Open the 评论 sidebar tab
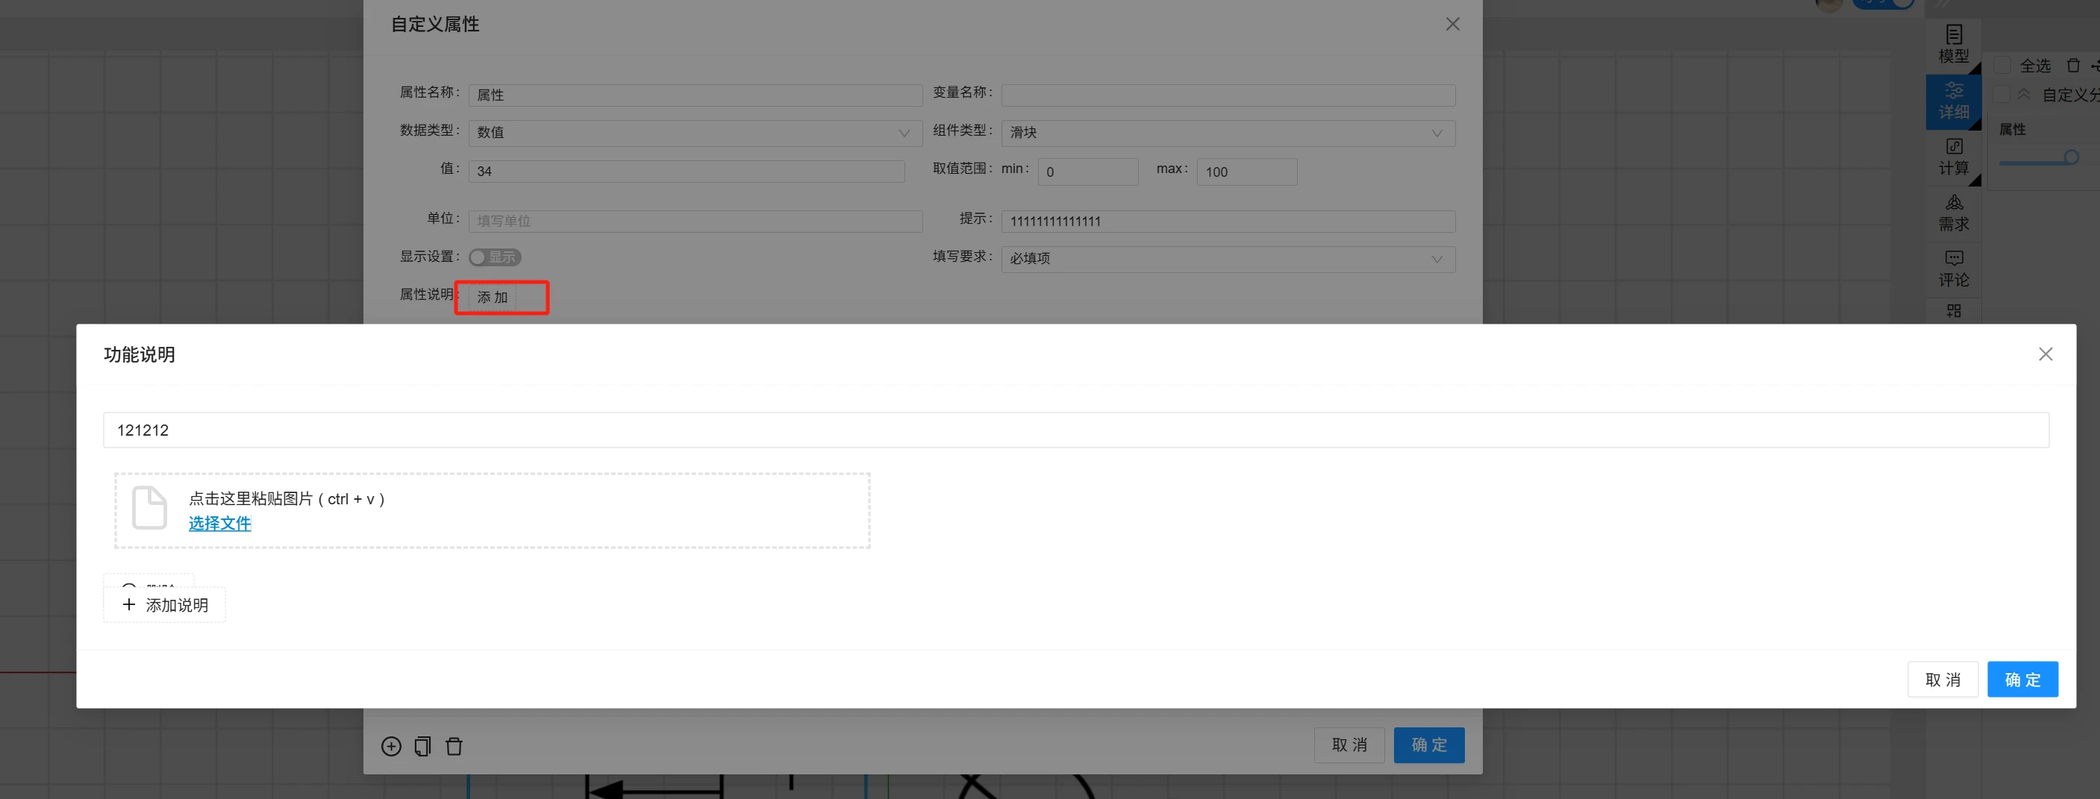2100x799 pixels. 1953,269
